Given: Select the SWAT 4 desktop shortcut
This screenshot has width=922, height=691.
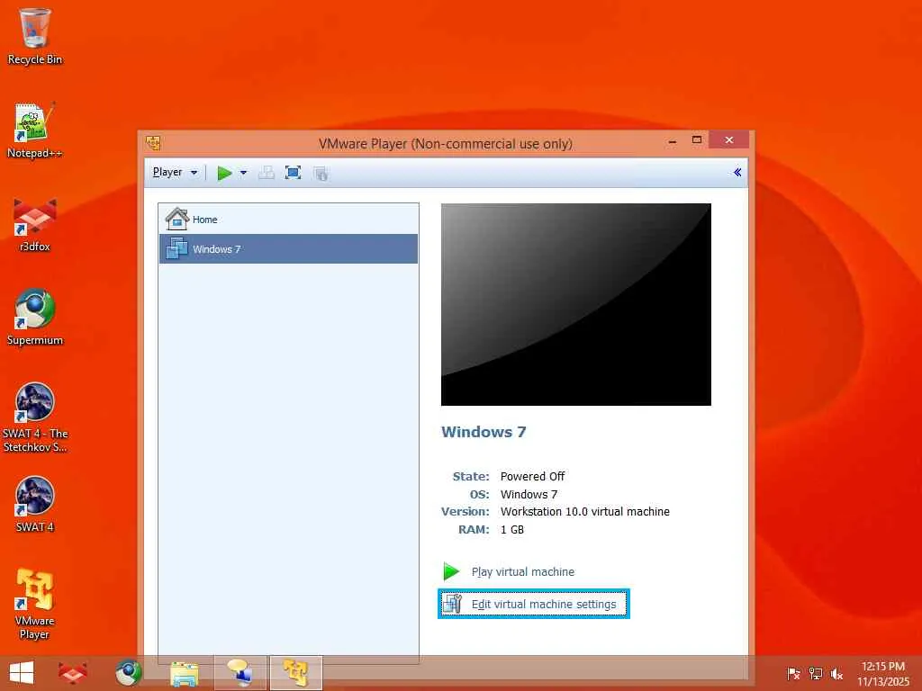Looking at the screenshot, I should coord(35,504).
